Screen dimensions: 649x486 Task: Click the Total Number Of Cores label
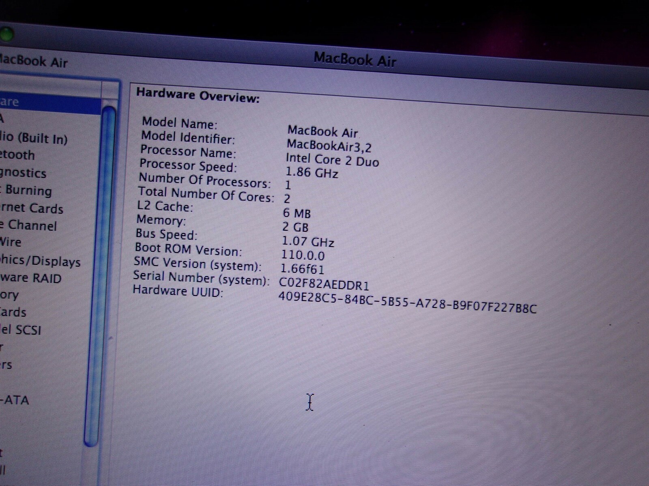click(x=206, y=194)
